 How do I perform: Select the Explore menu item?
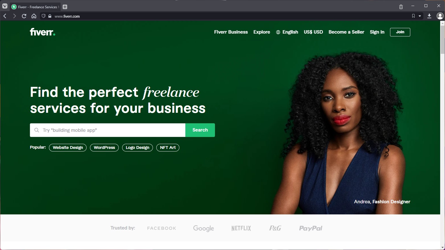click(x=262, y=32)
